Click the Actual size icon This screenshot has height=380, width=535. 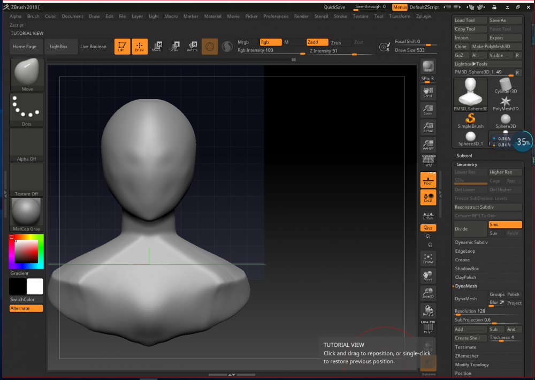428,127
